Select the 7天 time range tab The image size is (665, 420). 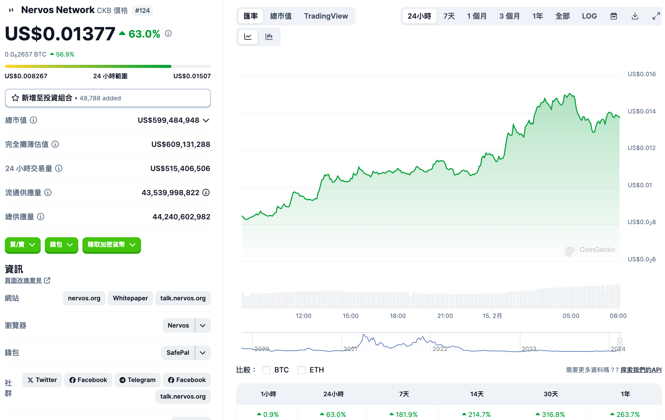tap(449, 16)
